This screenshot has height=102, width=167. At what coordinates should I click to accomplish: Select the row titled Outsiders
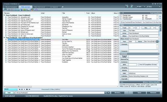pyautogui.click(x=61, y=62)
